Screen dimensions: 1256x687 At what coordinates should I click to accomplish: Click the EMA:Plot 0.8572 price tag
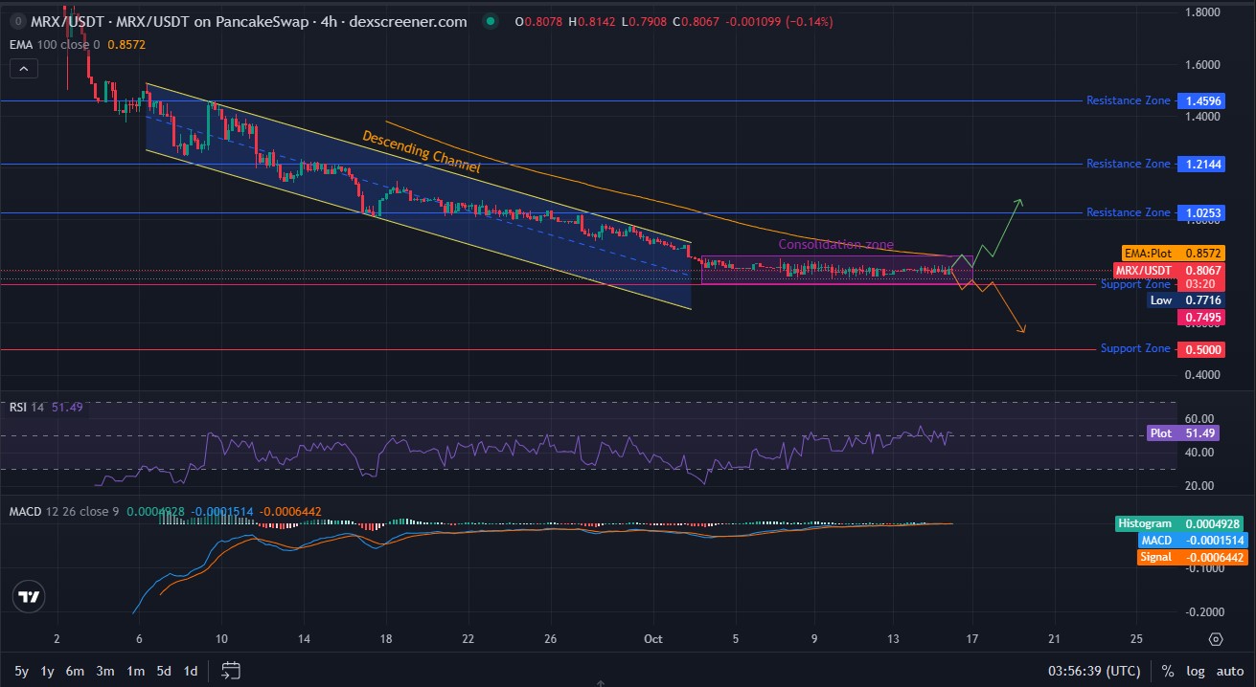click(x=1174, y=253)
